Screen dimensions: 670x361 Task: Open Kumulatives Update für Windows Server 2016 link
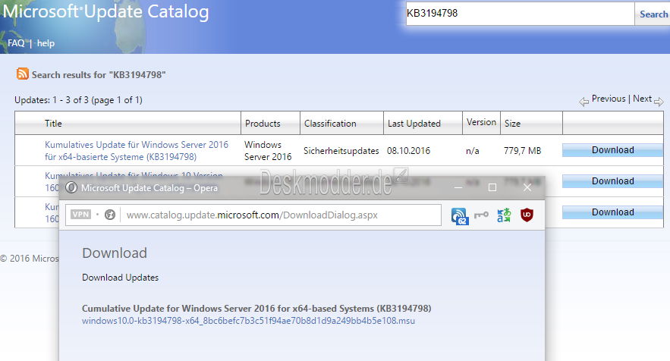tap(137, 150)
